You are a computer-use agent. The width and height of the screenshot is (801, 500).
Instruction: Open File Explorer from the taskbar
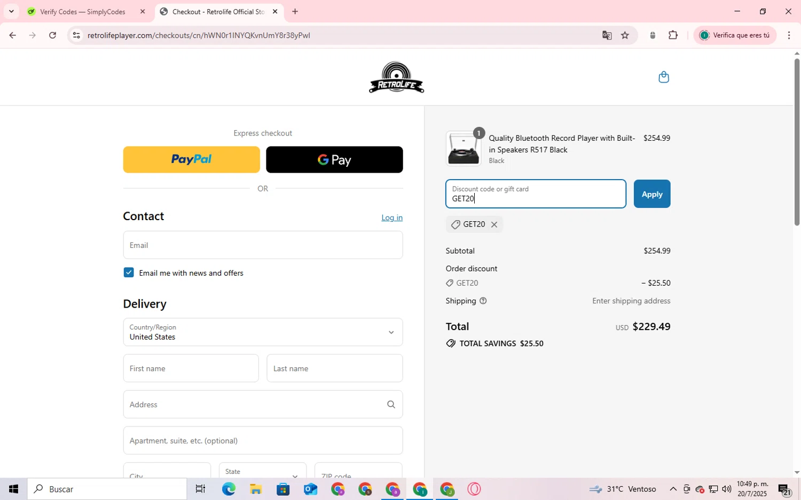pos(256,489)
